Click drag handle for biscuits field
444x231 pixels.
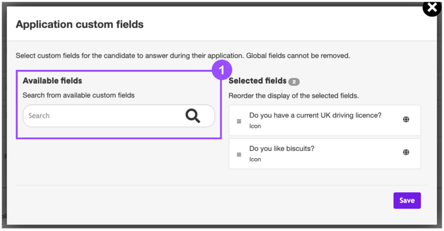239,155
